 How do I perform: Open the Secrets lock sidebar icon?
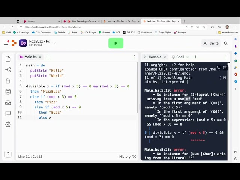[x=8, y=81]
